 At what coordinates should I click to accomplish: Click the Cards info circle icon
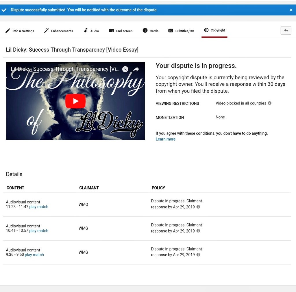145,30
